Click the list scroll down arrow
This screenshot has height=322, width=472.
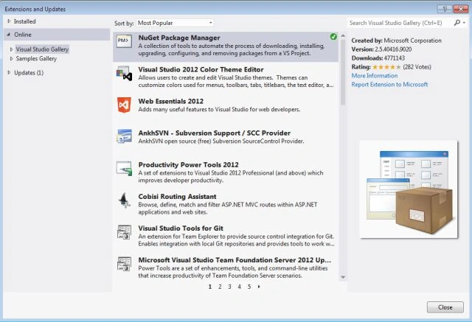[342, 277]
